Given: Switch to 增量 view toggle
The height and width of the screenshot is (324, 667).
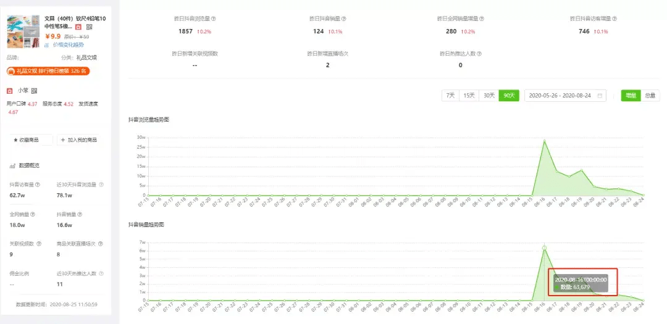Looking at the screenshot, I should click(631, 96).
